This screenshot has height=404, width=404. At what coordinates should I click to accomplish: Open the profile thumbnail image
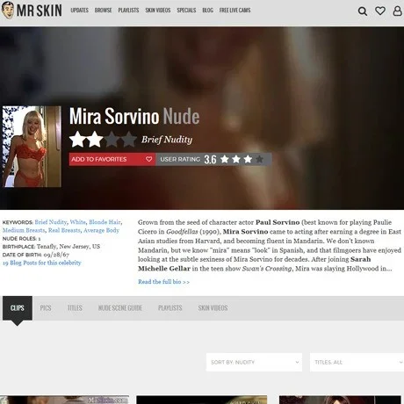(32, 147)
